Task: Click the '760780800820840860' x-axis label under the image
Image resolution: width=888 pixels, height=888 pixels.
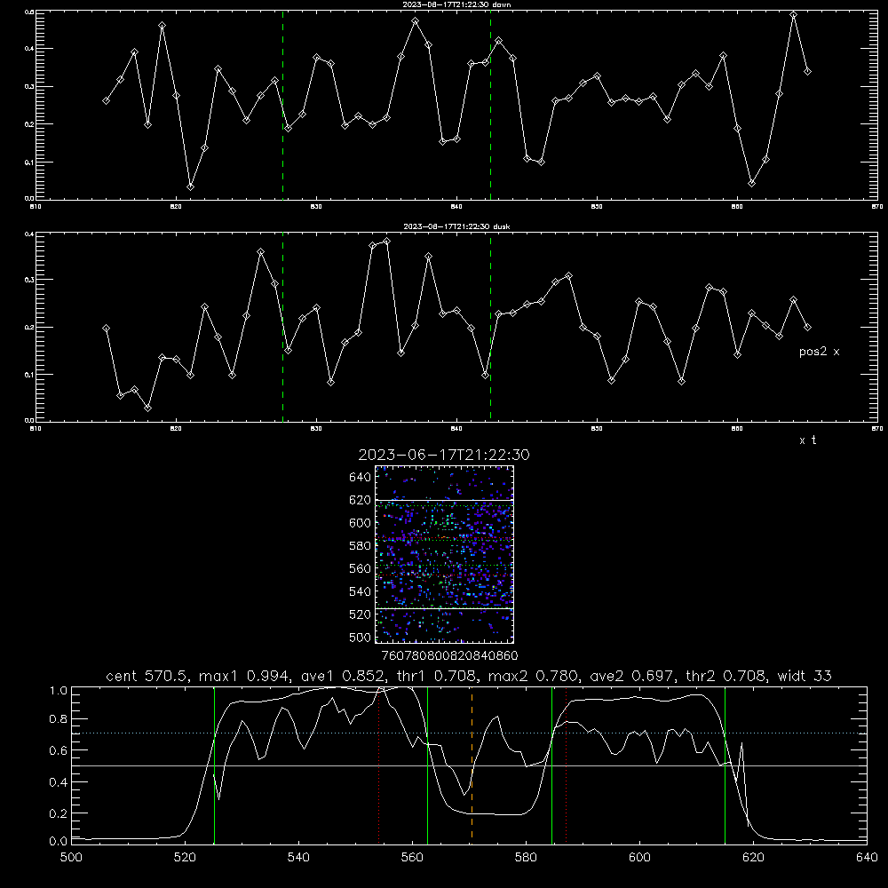Action: click(449, 655)
